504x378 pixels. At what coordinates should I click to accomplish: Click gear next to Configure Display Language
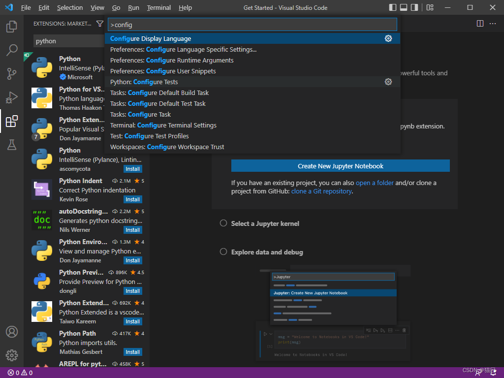tap(388, 38)
